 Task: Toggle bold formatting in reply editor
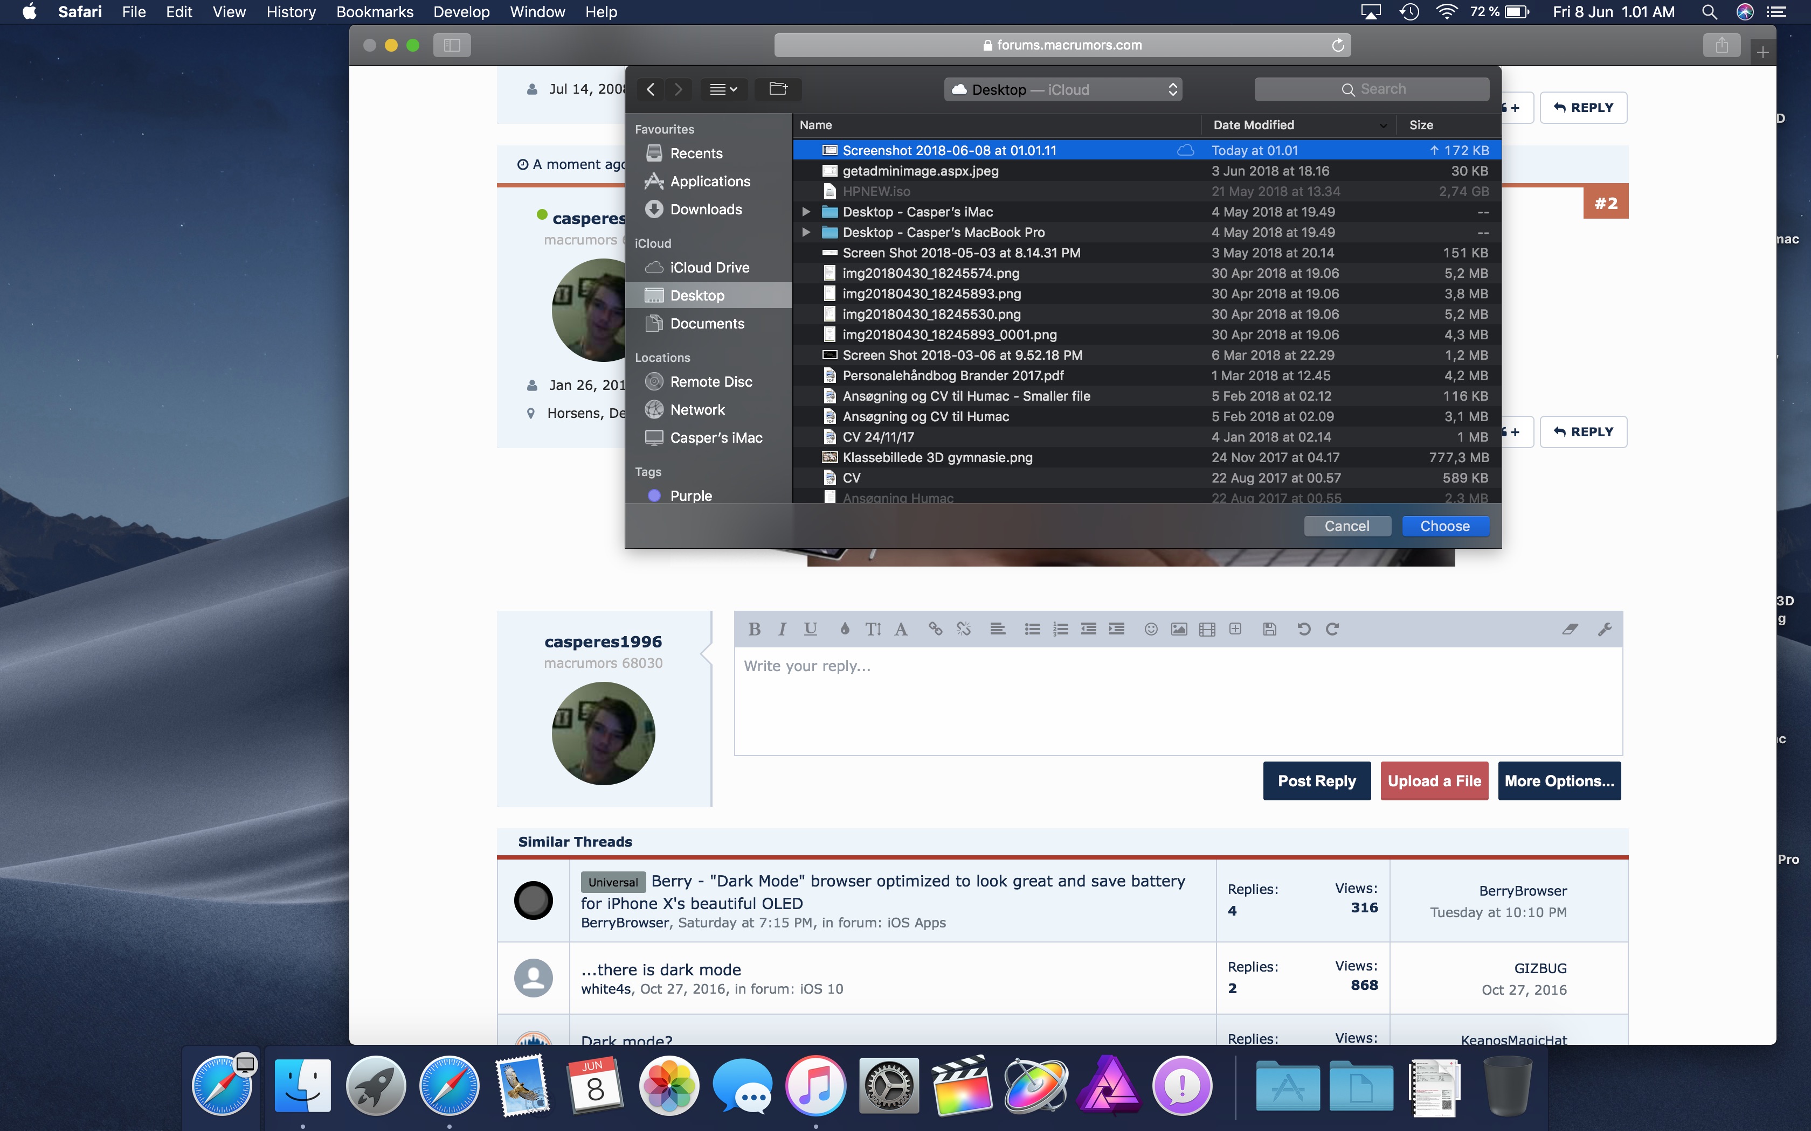755,629
